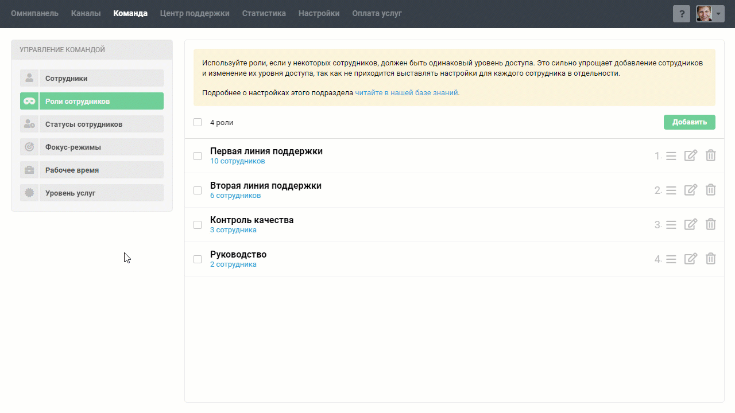Select Статусы сотрудников in the sidebar
This screenshot has height=413, width=735.
pyautogui.click(x=84, y=124)
